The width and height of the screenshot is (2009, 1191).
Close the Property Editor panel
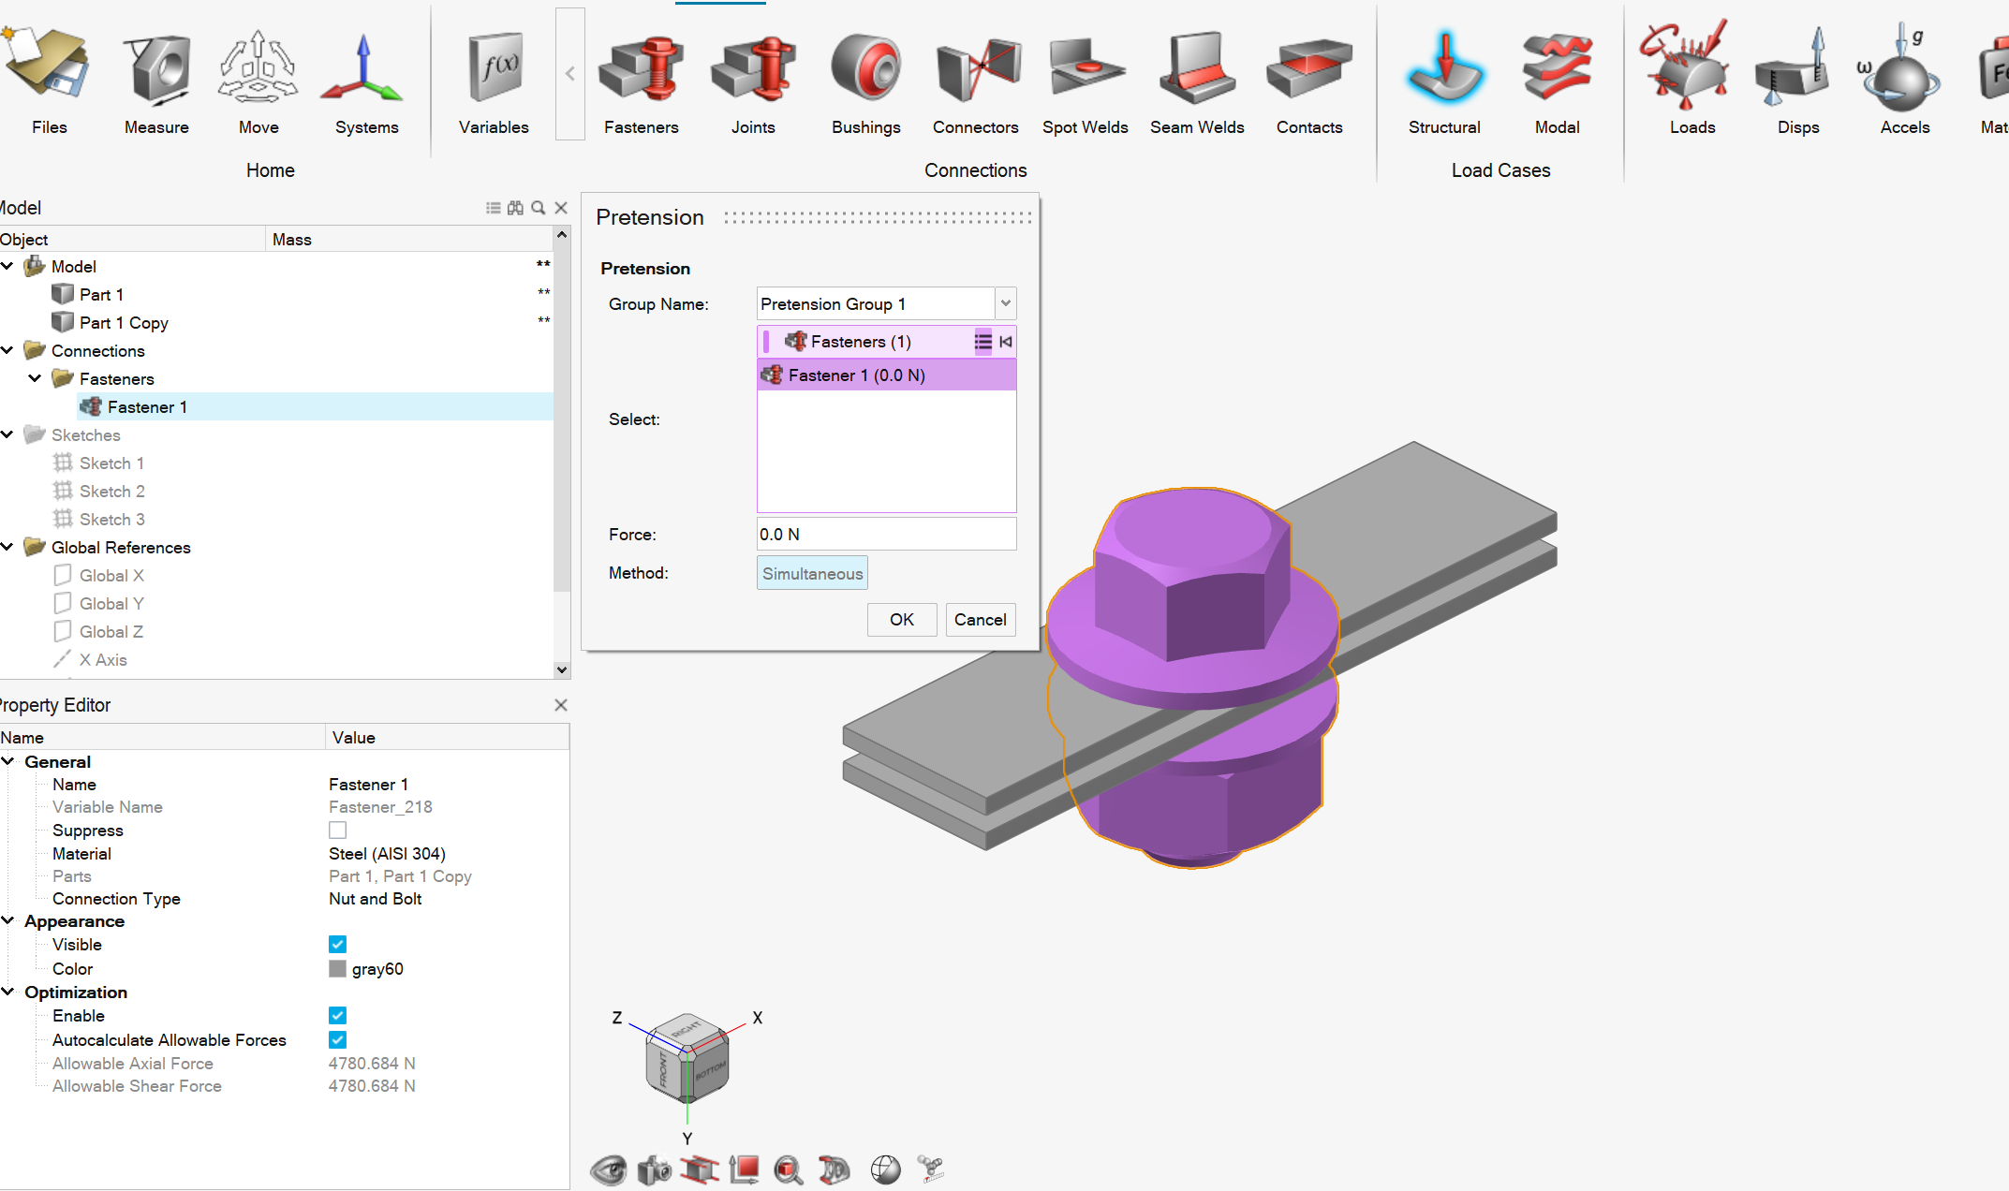[561, 705]
